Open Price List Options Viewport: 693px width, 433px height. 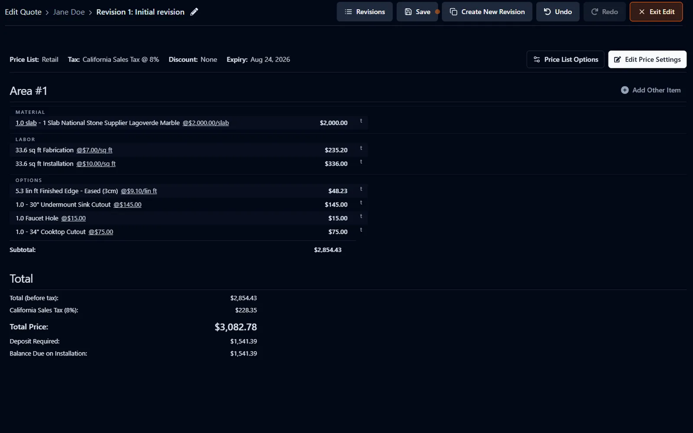coord(565,59)
